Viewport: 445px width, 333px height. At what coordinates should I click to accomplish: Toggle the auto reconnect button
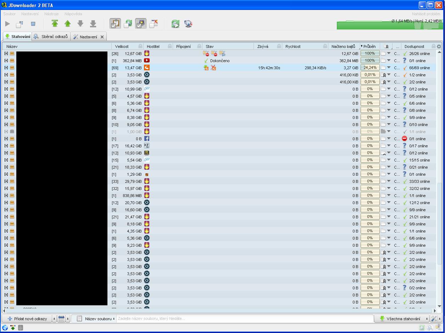[128, 24]
